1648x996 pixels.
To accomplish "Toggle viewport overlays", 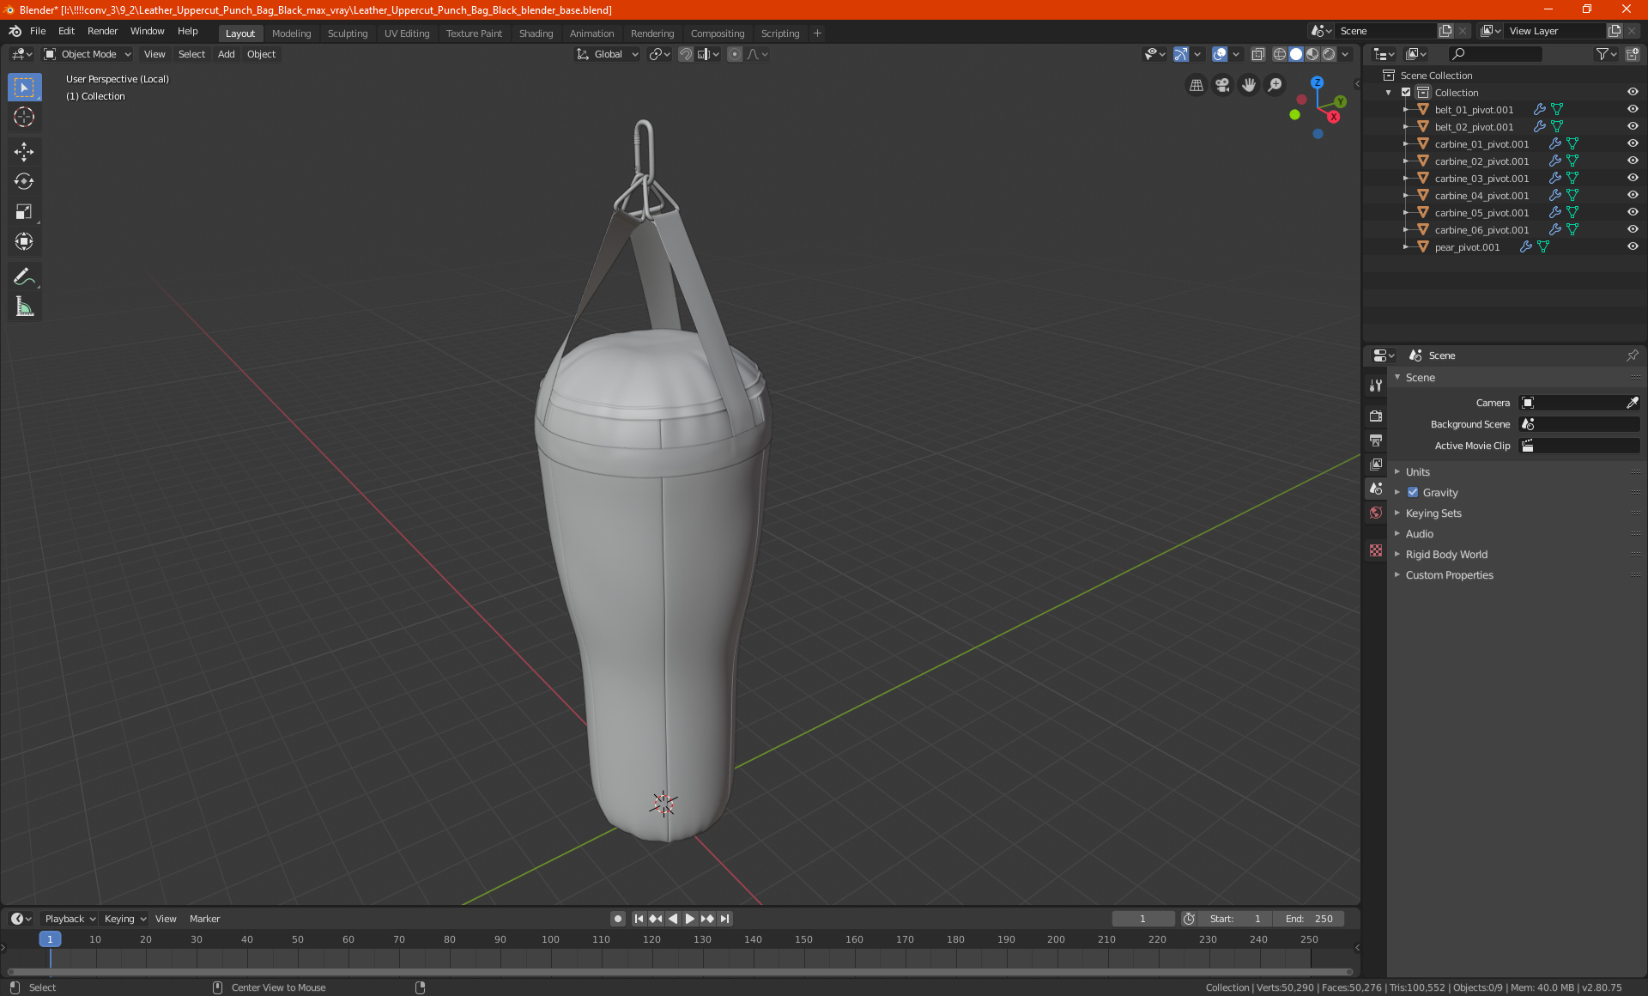I will coord(1220,54).
